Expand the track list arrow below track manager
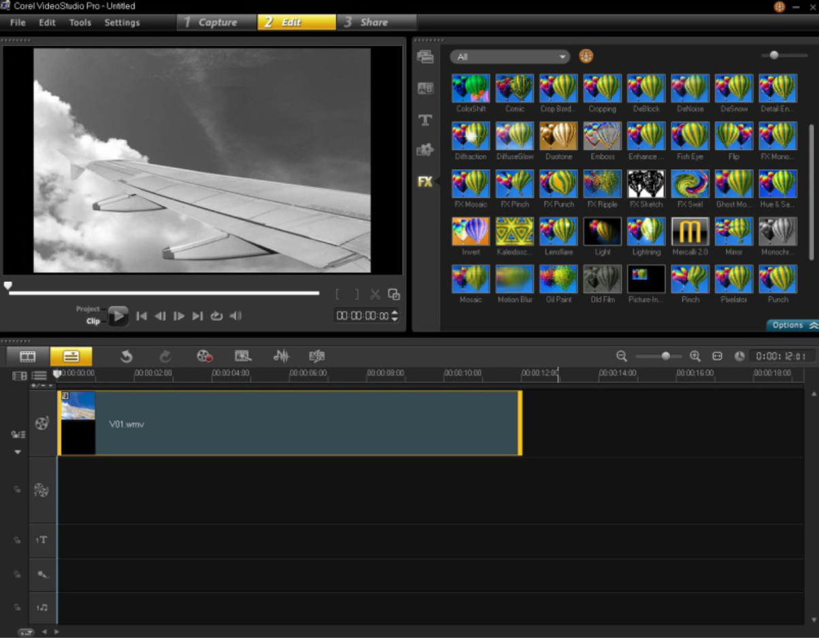The image size is (819, 638). tap(18, 452)
